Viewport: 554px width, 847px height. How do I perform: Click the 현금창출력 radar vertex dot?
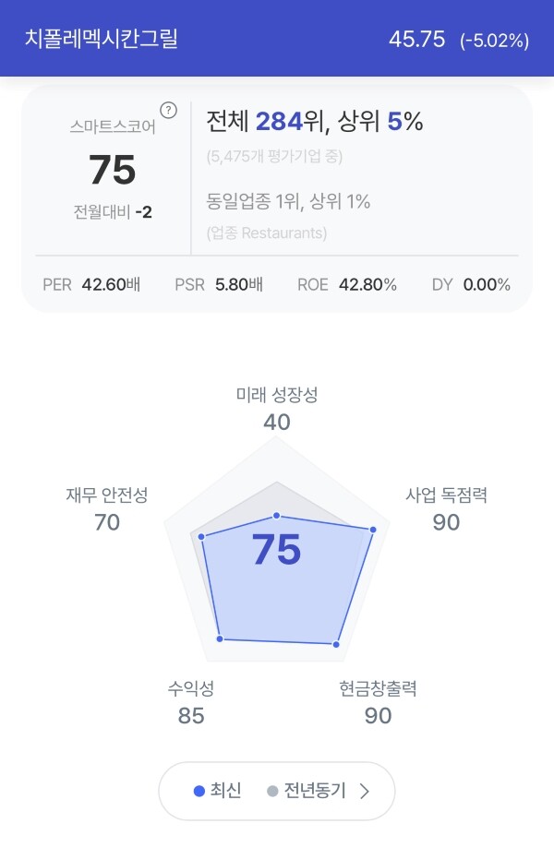pyautogui.click(x=336, y=644)
